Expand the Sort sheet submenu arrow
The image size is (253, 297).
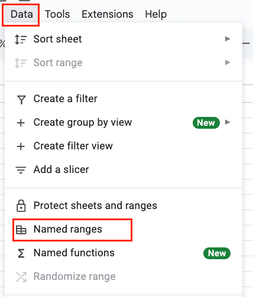coord(228,39)
